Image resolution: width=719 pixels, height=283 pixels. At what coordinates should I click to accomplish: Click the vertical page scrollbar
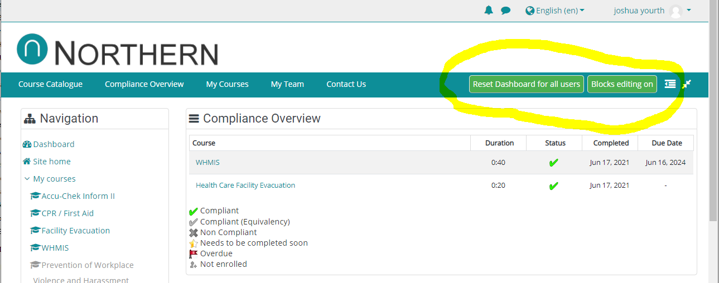click(713, 111)
